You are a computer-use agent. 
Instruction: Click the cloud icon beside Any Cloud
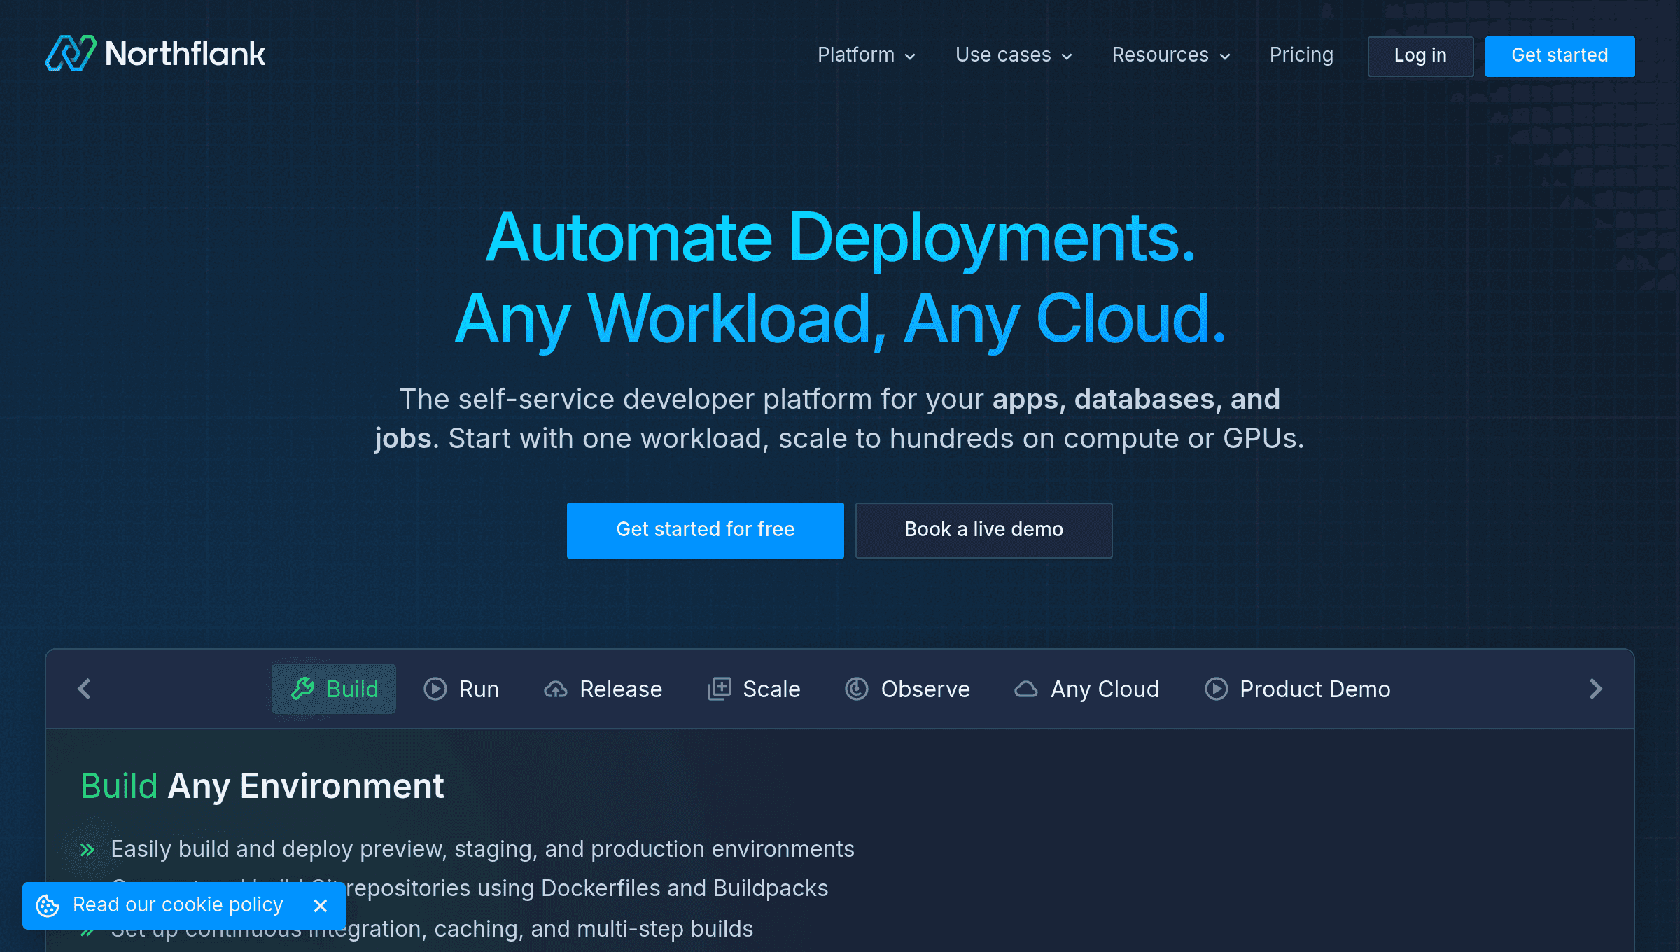pos(1026,689)
